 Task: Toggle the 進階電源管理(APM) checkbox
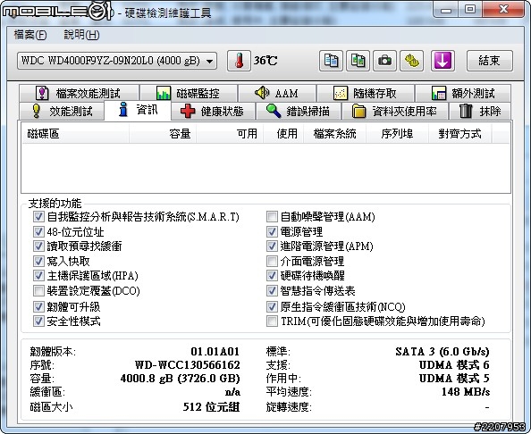point(272,246)
